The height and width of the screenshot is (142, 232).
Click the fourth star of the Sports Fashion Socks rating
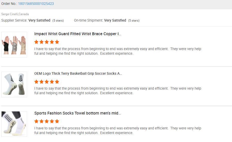tap(52, 121)
